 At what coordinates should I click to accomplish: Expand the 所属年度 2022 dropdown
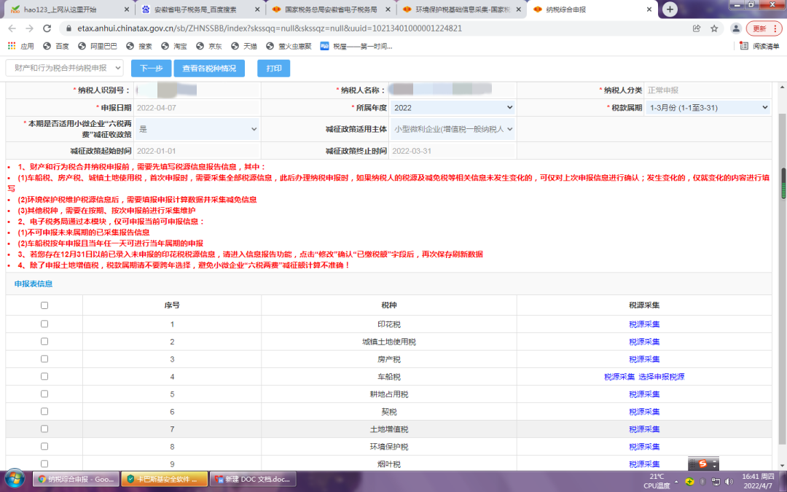coord(452,108)
